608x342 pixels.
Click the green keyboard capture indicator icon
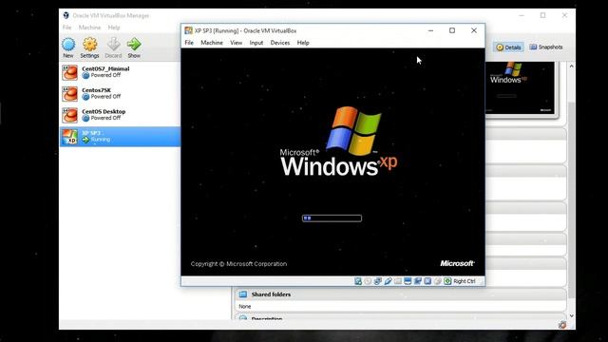click(x=447, y=281)
